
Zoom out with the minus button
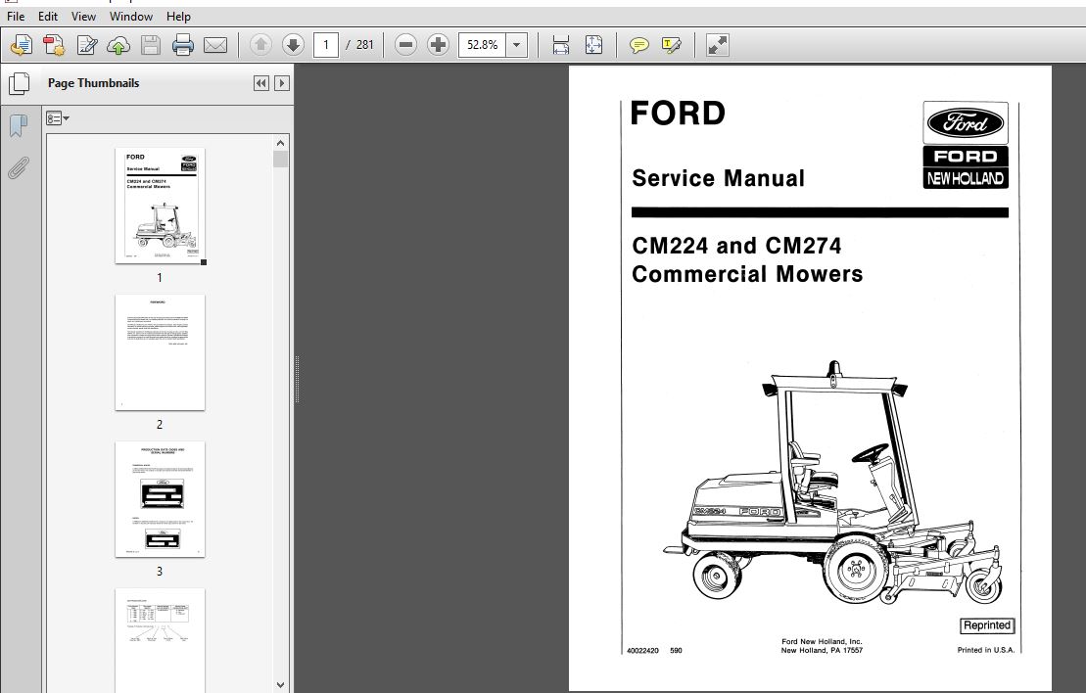[405, 45]
